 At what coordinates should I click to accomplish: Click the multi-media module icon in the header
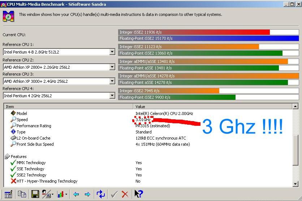[x=8, y=16]
